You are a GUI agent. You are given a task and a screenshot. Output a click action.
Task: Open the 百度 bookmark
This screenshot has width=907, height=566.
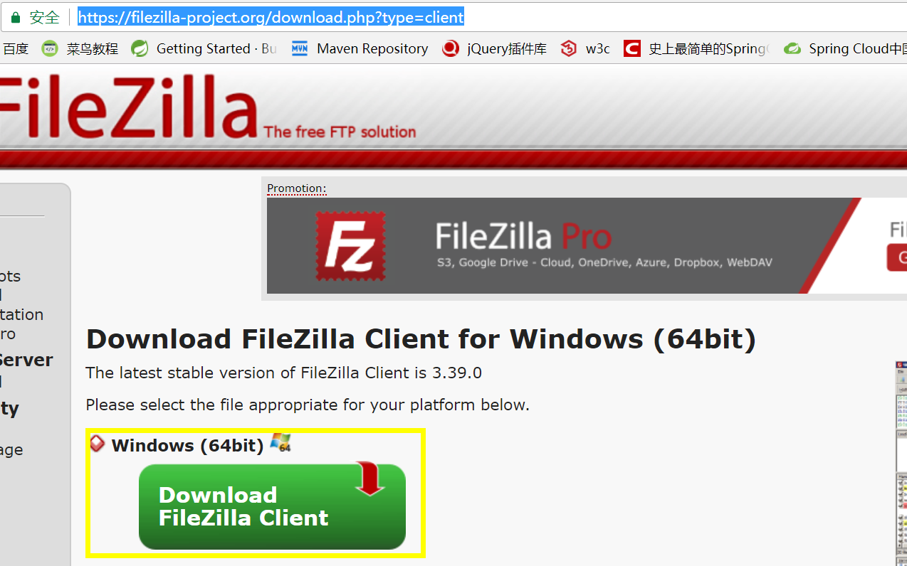click(x=14, y=48)
